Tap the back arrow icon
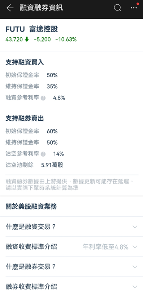143x295 pixels. point(10,8)
